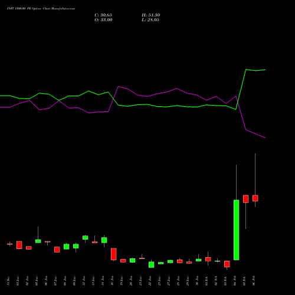This screenshot has width=295, height=295.
Task: Click the INFY PE Option Chart title
Action: pyautogui.click(x=41, y=9)
